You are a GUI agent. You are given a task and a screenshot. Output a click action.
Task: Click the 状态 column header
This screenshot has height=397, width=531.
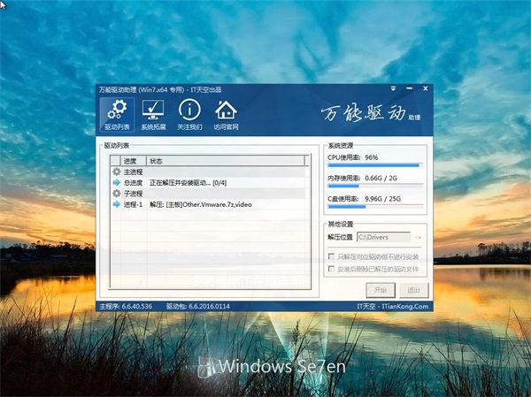pos(221,161)
